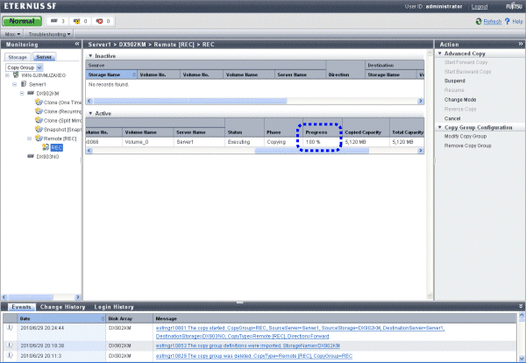Viewport: 526px width, 363px height.
Task: Collapse the Action panel with chevron
Action: tap(520, 44)
